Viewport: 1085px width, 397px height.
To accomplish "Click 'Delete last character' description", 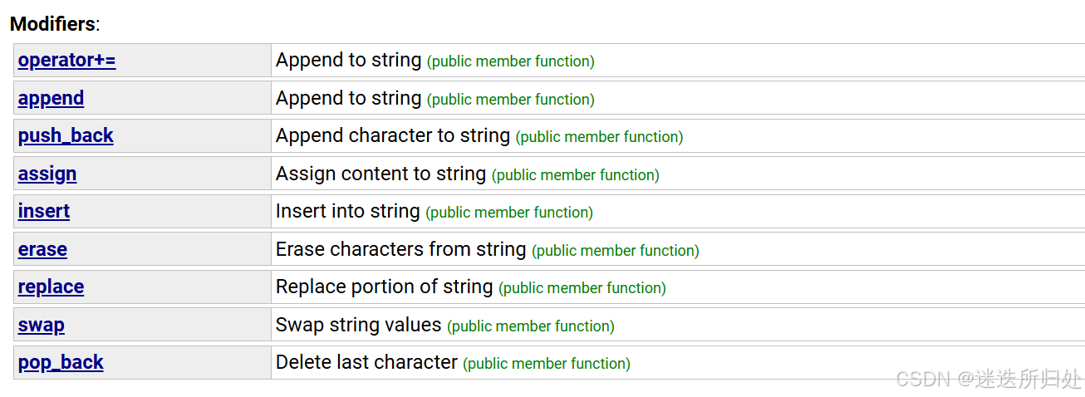I will pyautogui.click(x=366, y=363).
